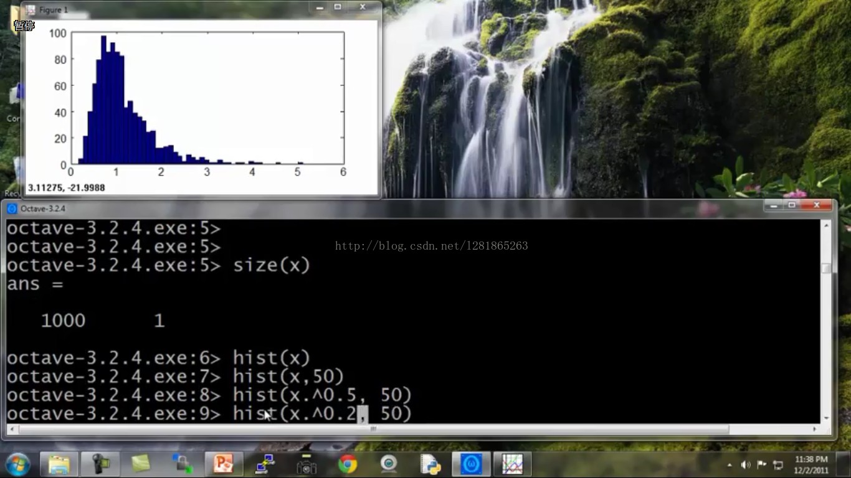Screen dimensions: 851x478
Task: Switch to the Figure 1 plot taskbar button
Action: (512, 464)
